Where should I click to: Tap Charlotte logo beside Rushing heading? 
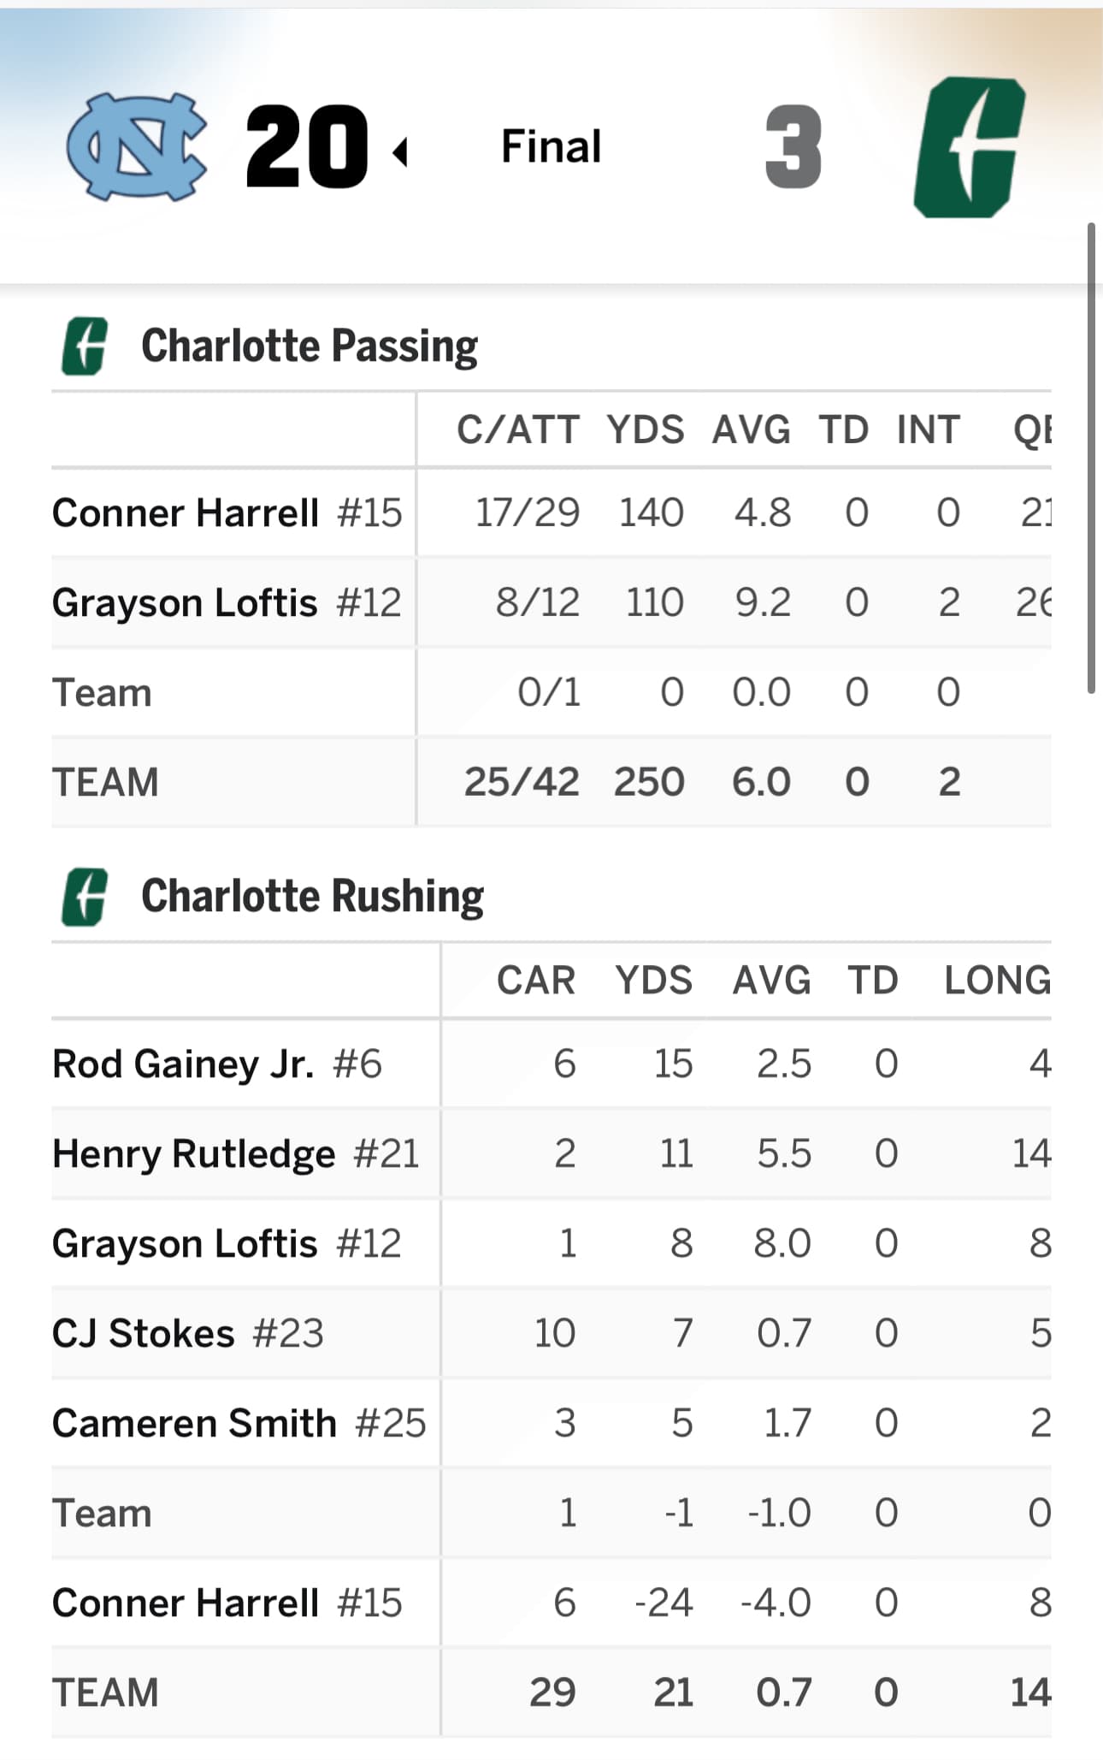pyautogui.click(x=85, y=897)
